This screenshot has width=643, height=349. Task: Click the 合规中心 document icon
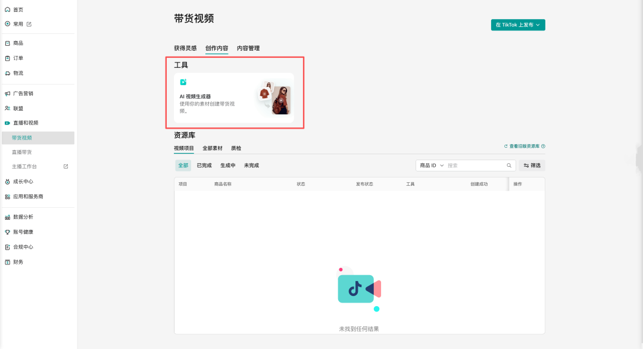(x=7, y=247)
